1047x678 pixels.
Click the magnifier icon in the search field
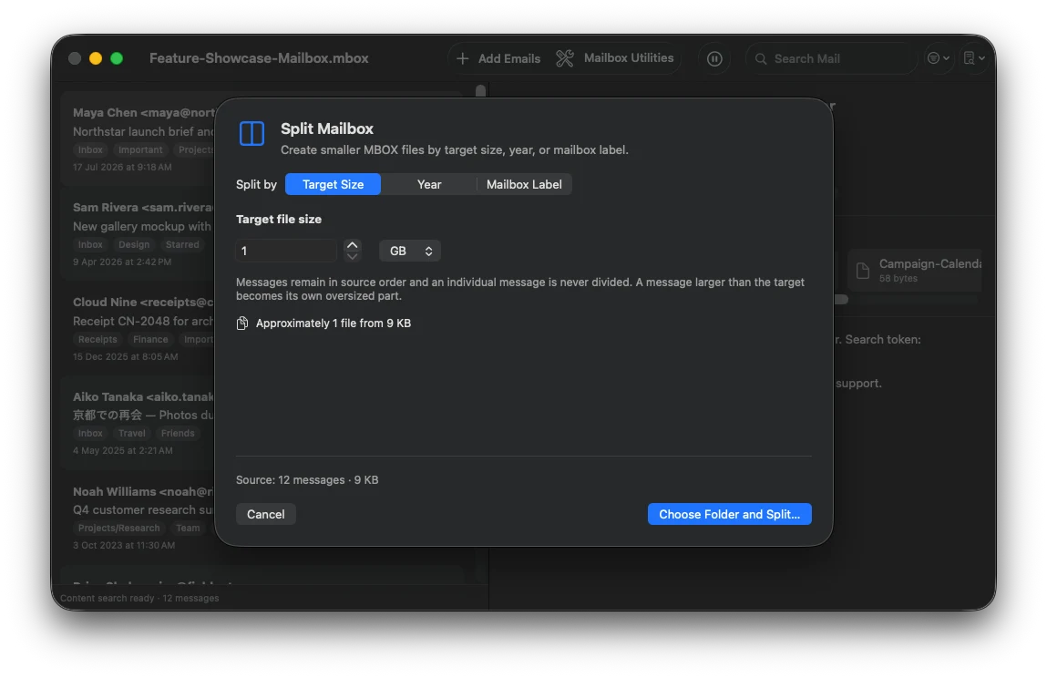761,59
